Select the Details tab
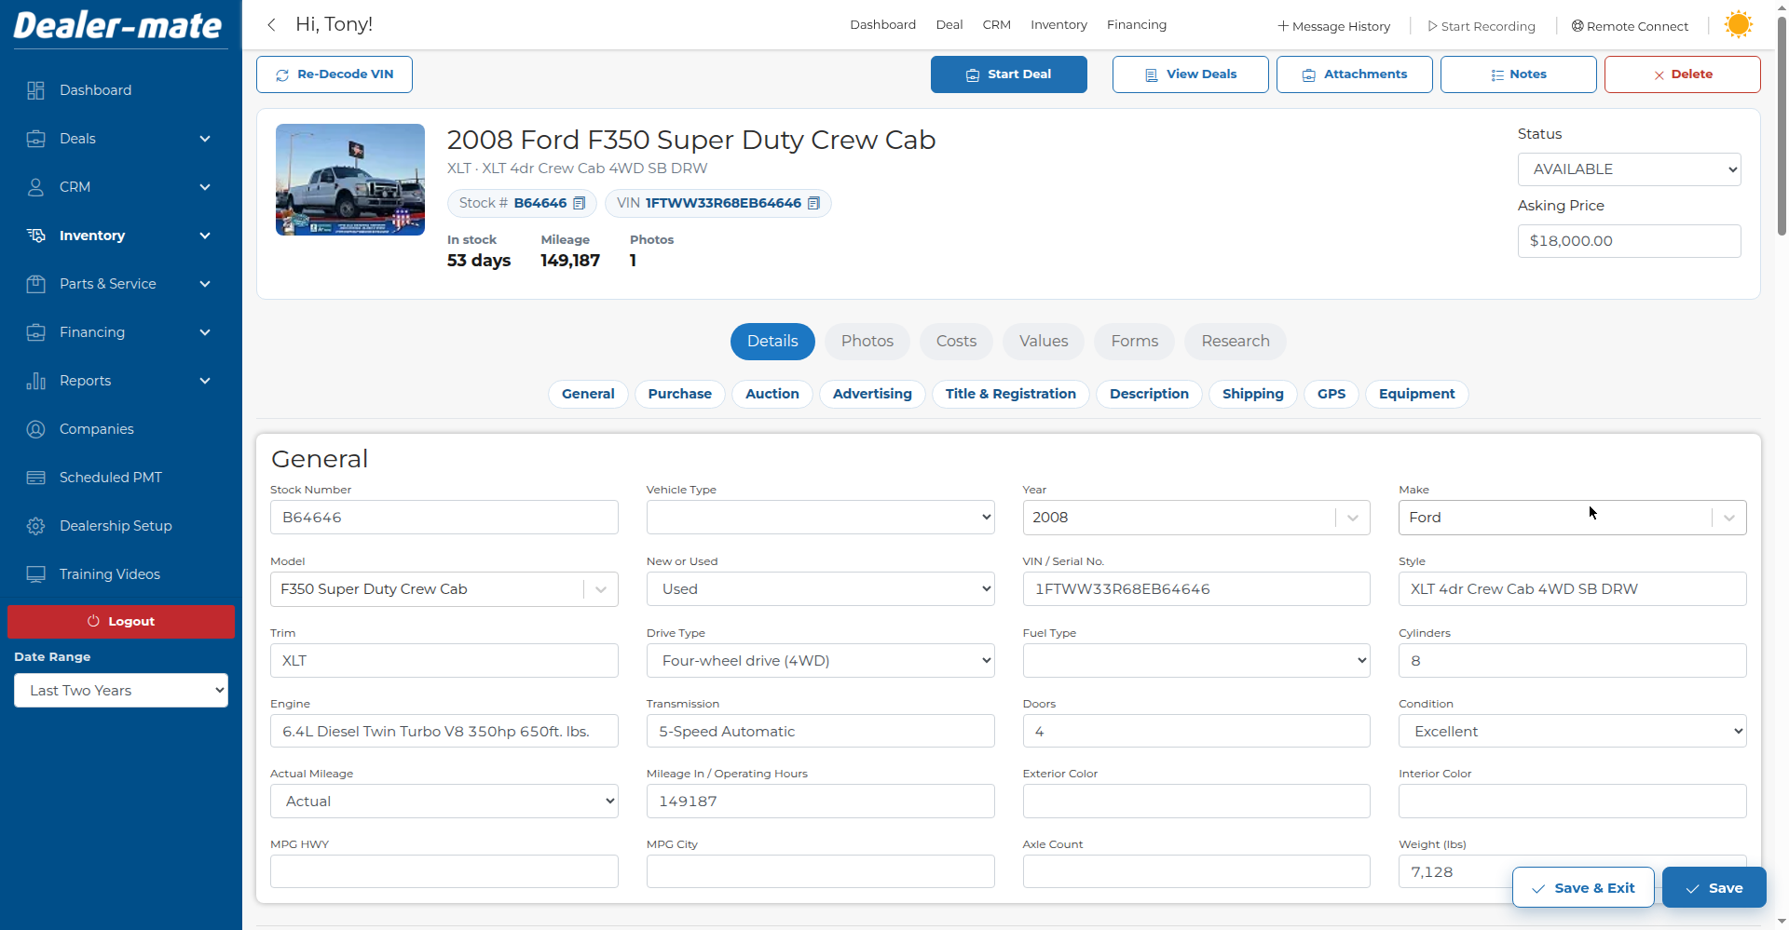The width and height of the screenshot is (1789, 930). (772, 342)
